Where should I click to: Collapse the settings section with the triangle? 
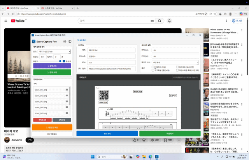78,40
